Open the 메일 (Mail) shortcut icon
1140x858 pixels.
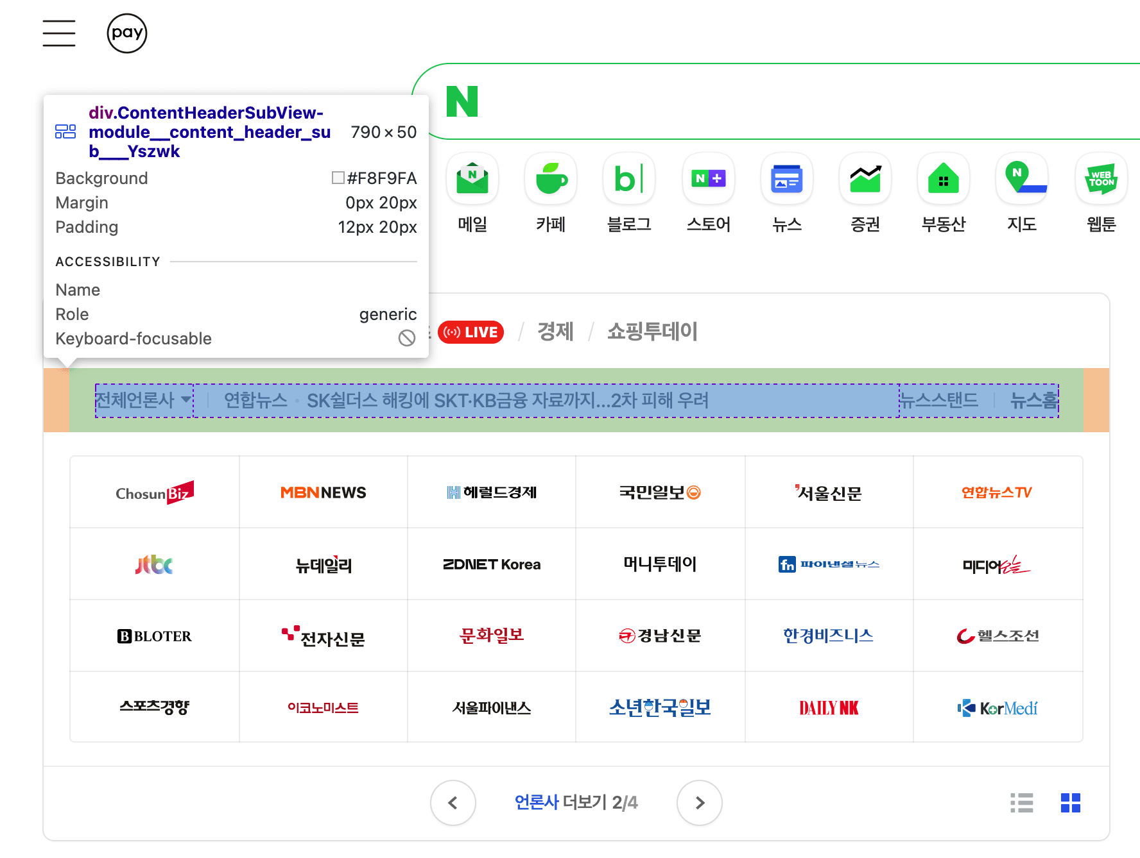(472, 178)
